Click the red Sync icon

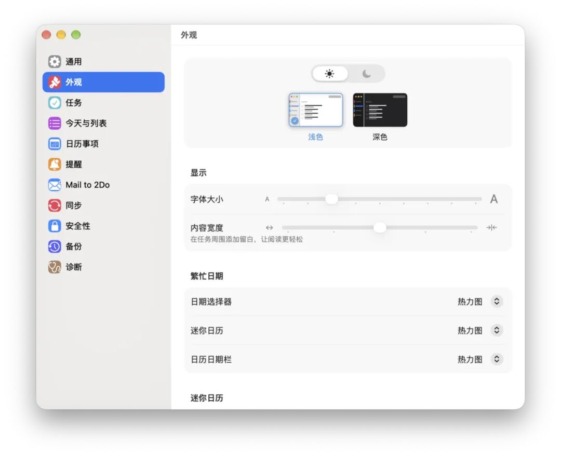coord(55,205)
